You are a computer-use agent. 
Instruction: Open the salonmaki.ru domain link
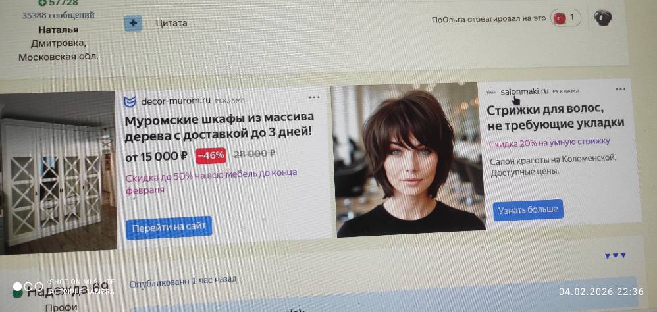524,91
